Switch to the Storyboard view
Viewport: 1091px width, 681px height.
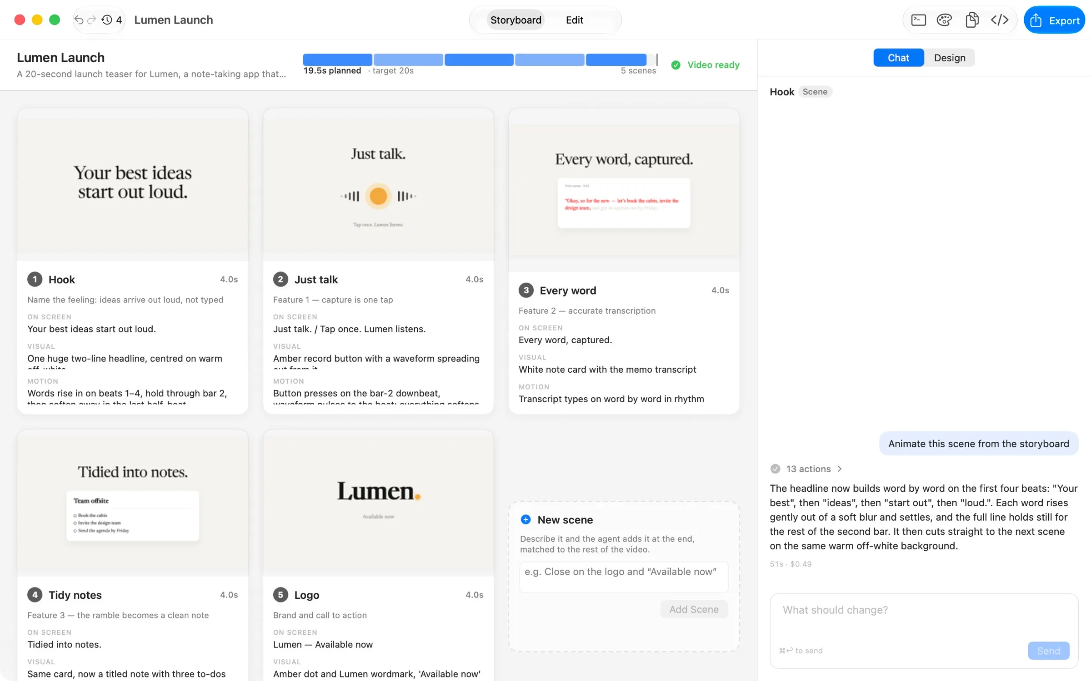coord(515,20)
